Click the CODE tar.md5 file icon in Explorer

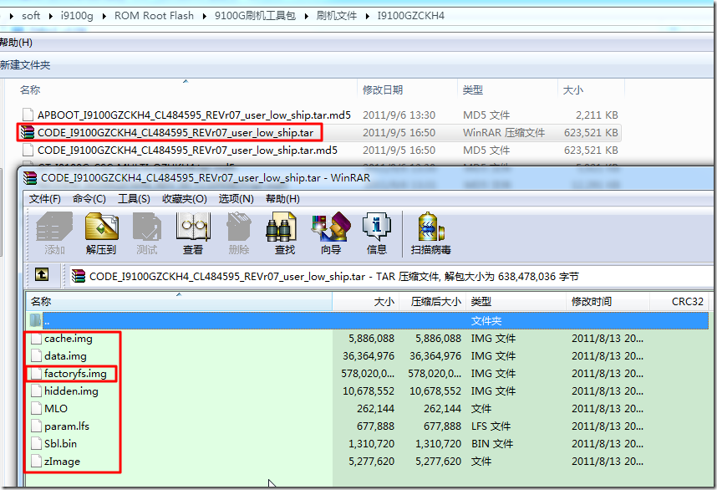tap(28, 150)
